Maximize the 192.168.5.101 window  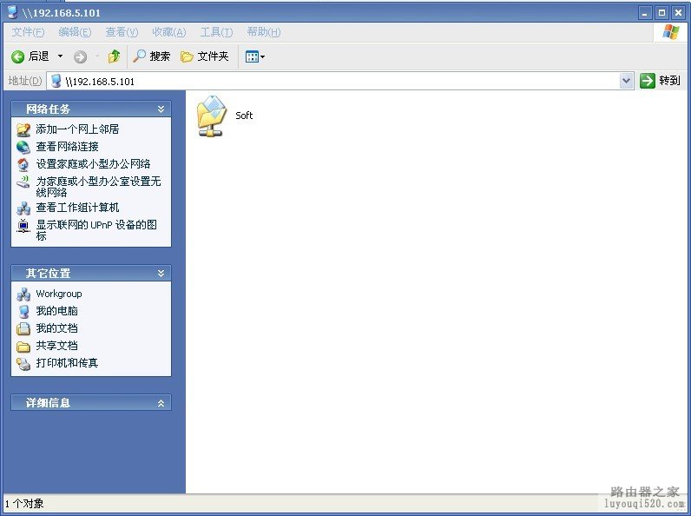point(661,13)
